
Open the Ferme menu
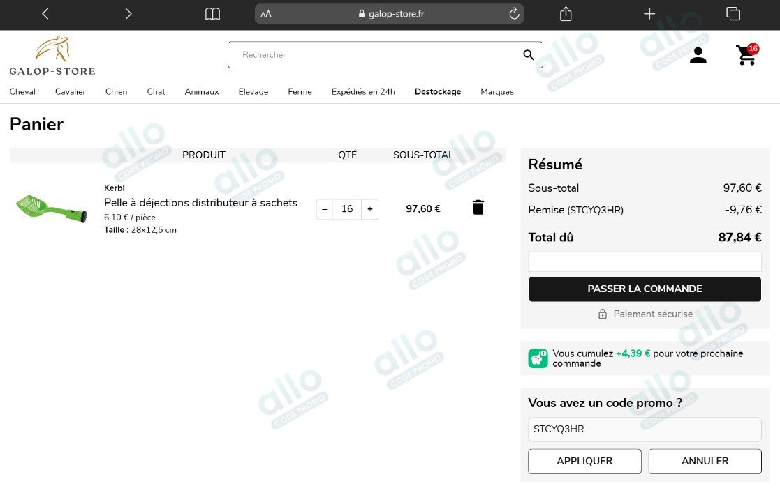[x=300, y=92]
